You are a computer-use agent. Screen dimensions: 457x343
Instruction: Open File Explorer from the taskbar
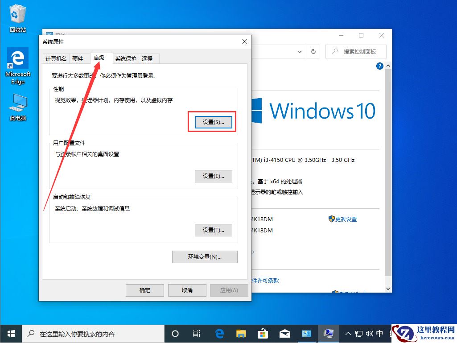click(241, 333)
